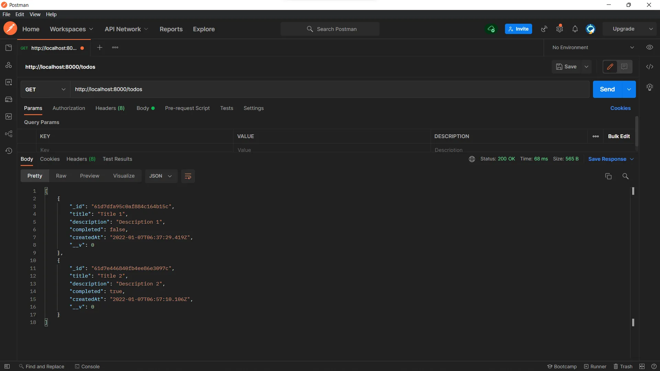Switch to the Authorization tab

[x=69, y=108]
